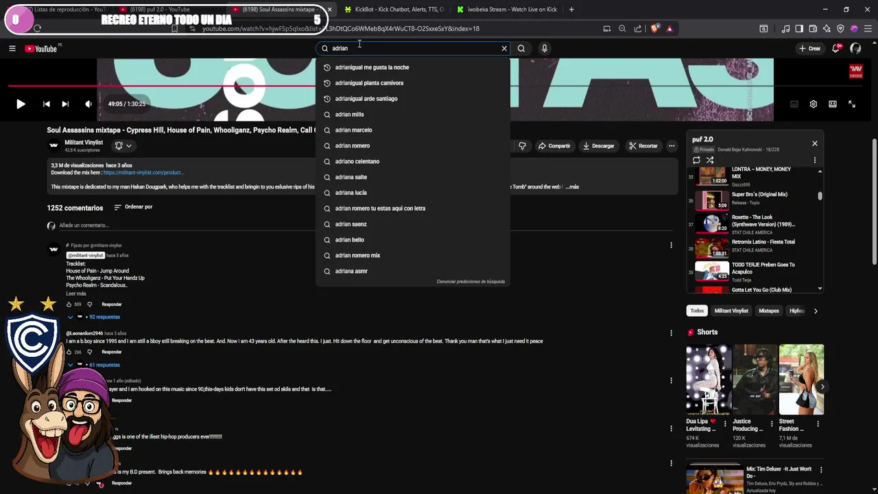The height and width of the screenshot is (494, 878).
Task: Dislike the video
Action: pyautogui.click(x=523, y=145)
